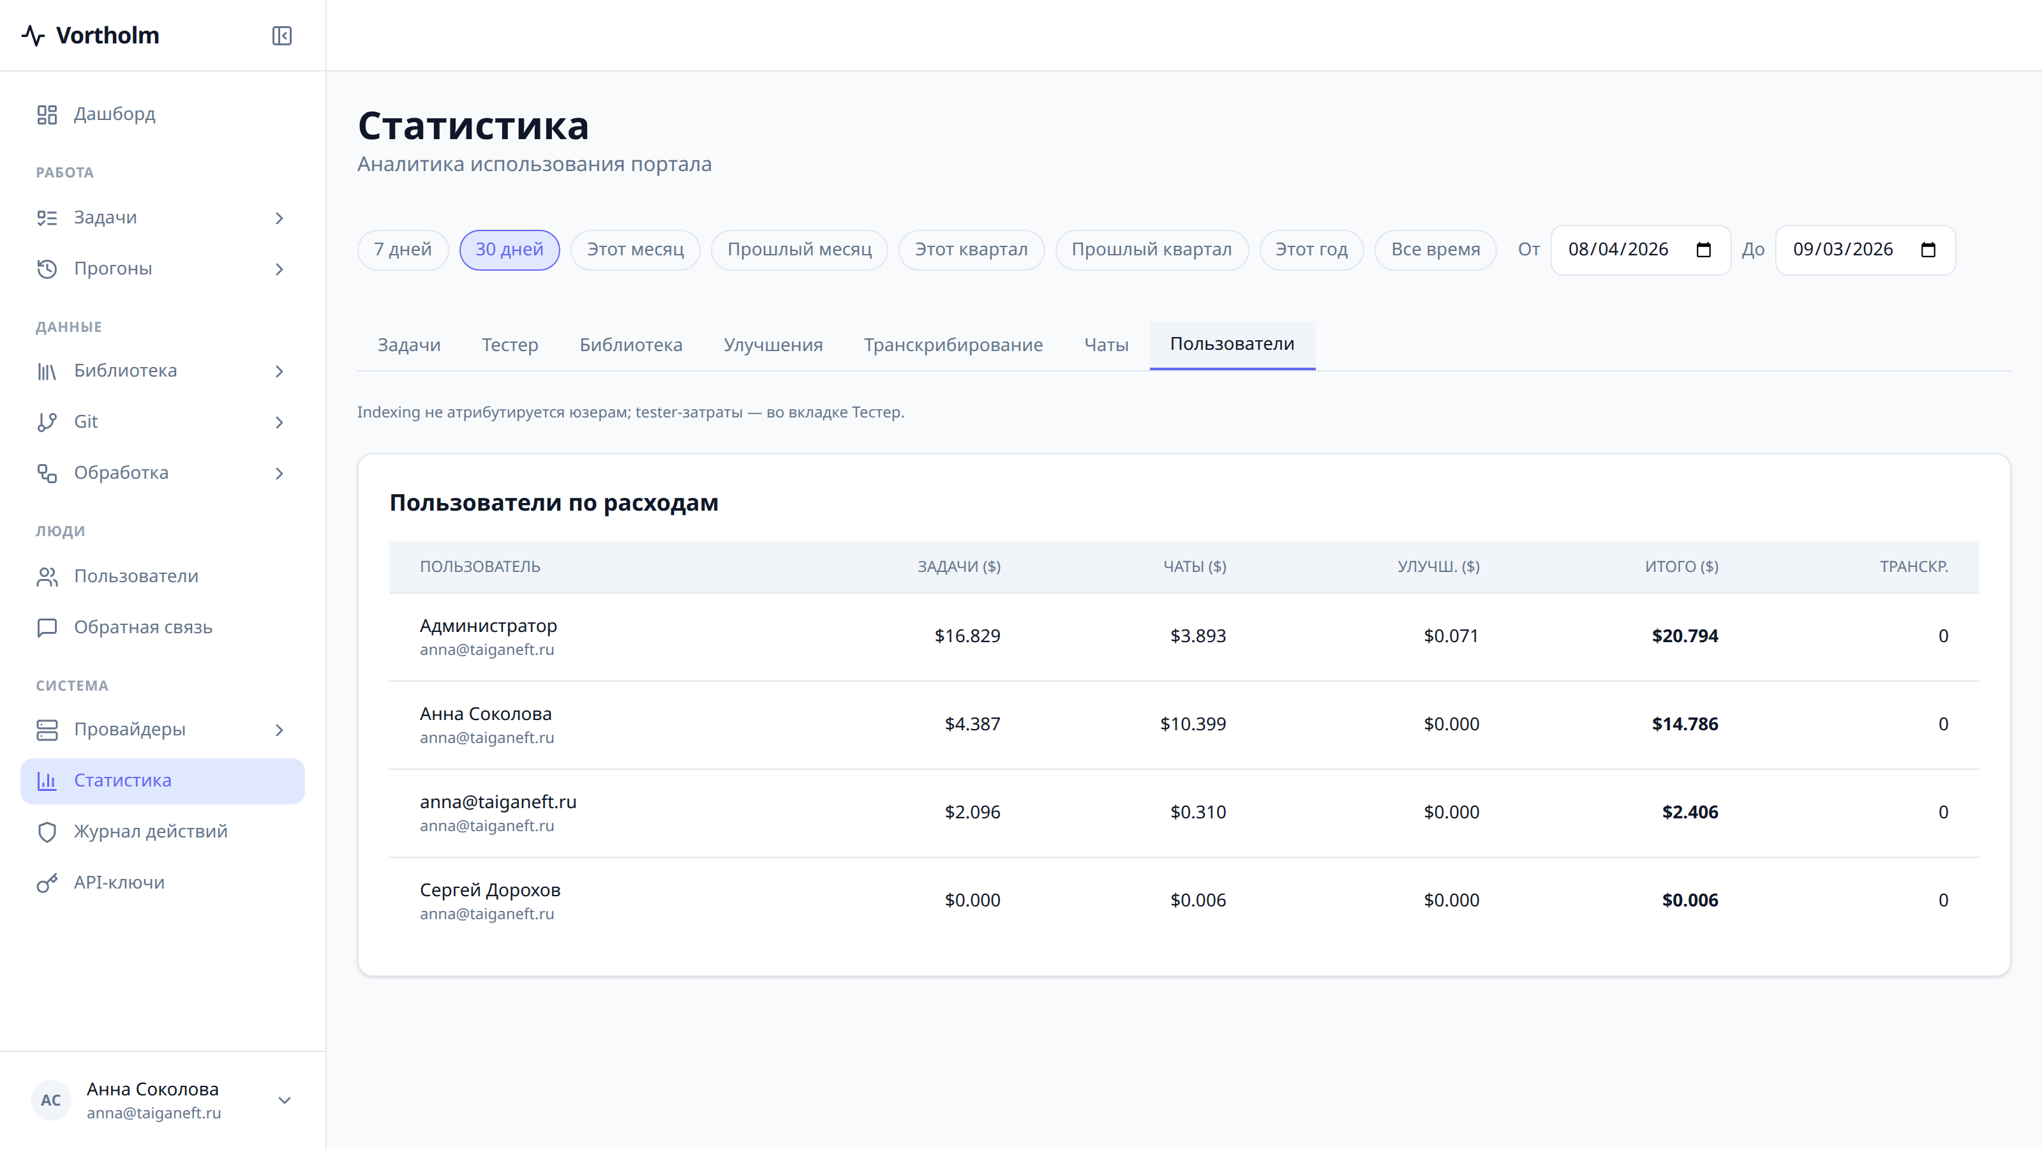Screen dimensions: 2042x1149
Task: Go to Дашборд in the sidebar
Action: tap(163, 114)
